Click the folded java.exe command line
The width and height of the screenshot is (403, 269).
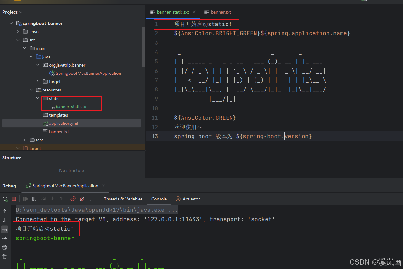[97, 210]
